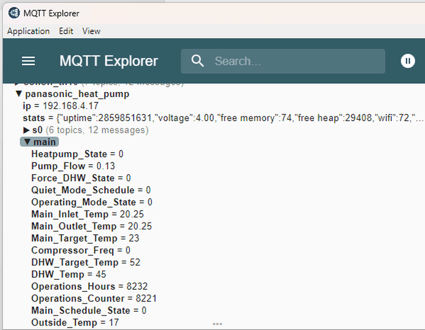Select Main_Inlet_Temp = 20.25 topic
Image resolution: width=425 pixels, height=330 pixels.
tap(87, 214)
